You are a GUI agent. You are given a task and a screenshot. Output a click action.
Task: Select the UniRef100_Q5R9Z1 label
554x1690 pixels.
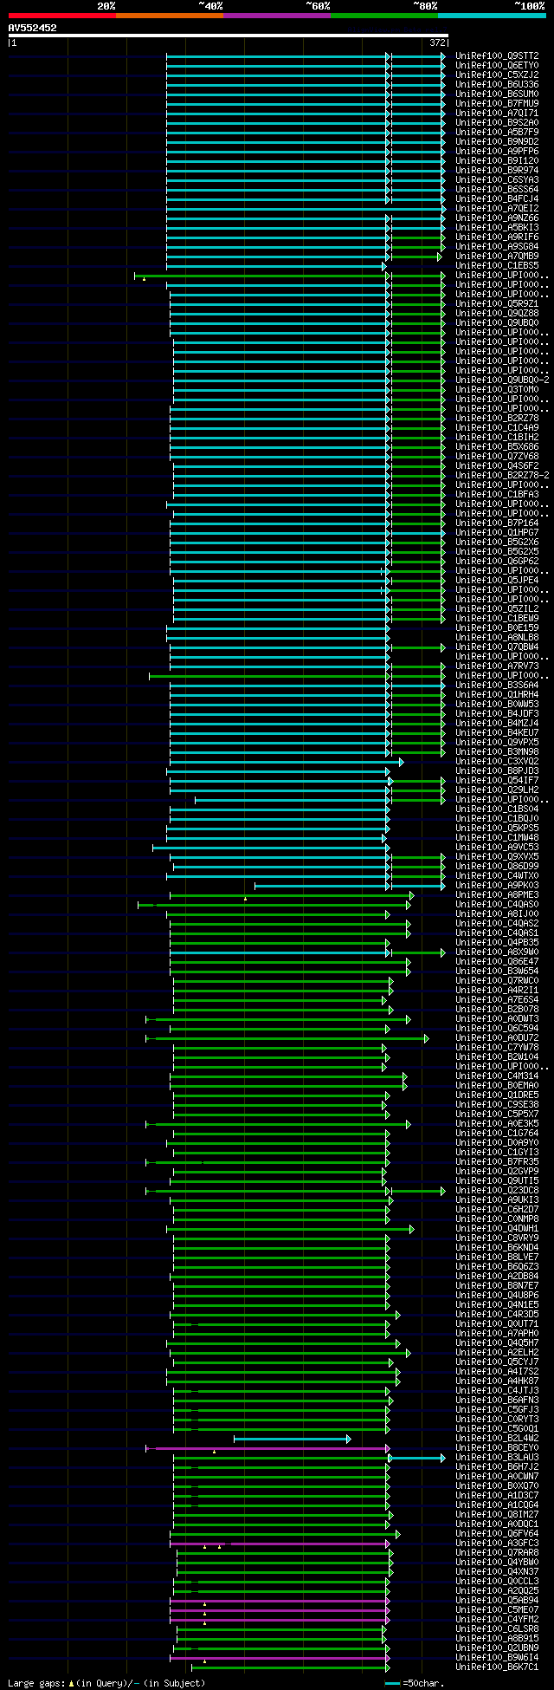tap(497, 303)
